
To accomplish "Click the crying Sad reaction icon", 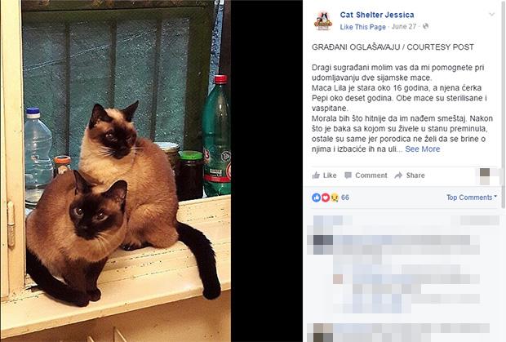I will pos(335,198).
